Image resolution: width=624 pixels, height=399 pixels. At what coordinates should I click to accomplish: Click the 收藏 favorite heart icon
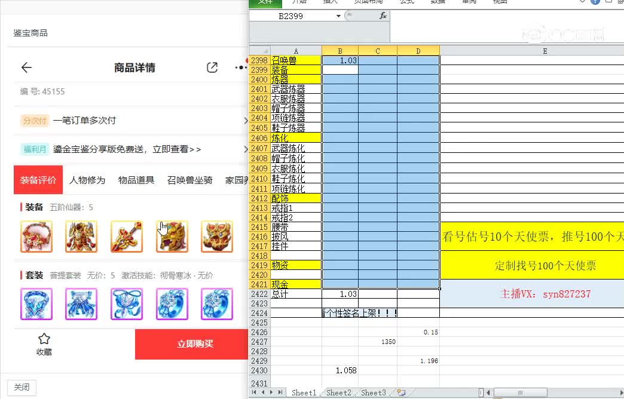click(x=43, y=339)
